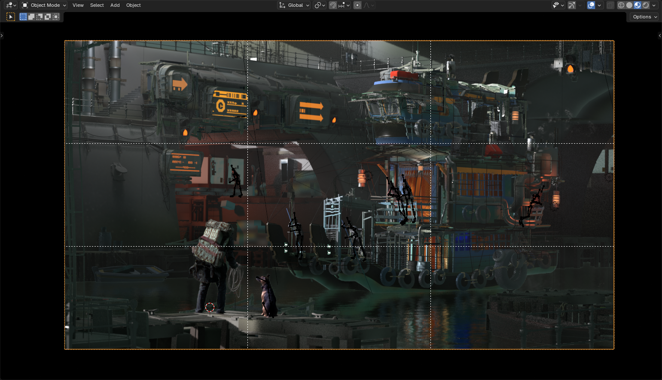Toggle viewport overlays
This screenshot has height=380, width=662.
591,5
